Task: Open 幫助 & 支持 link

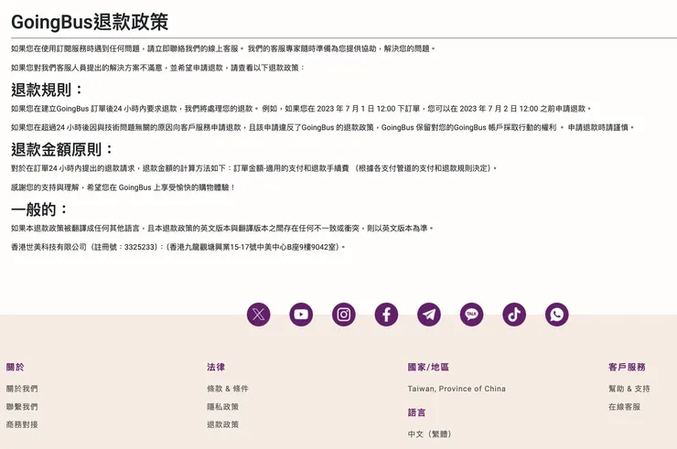Action: click(x=629, y=389)
